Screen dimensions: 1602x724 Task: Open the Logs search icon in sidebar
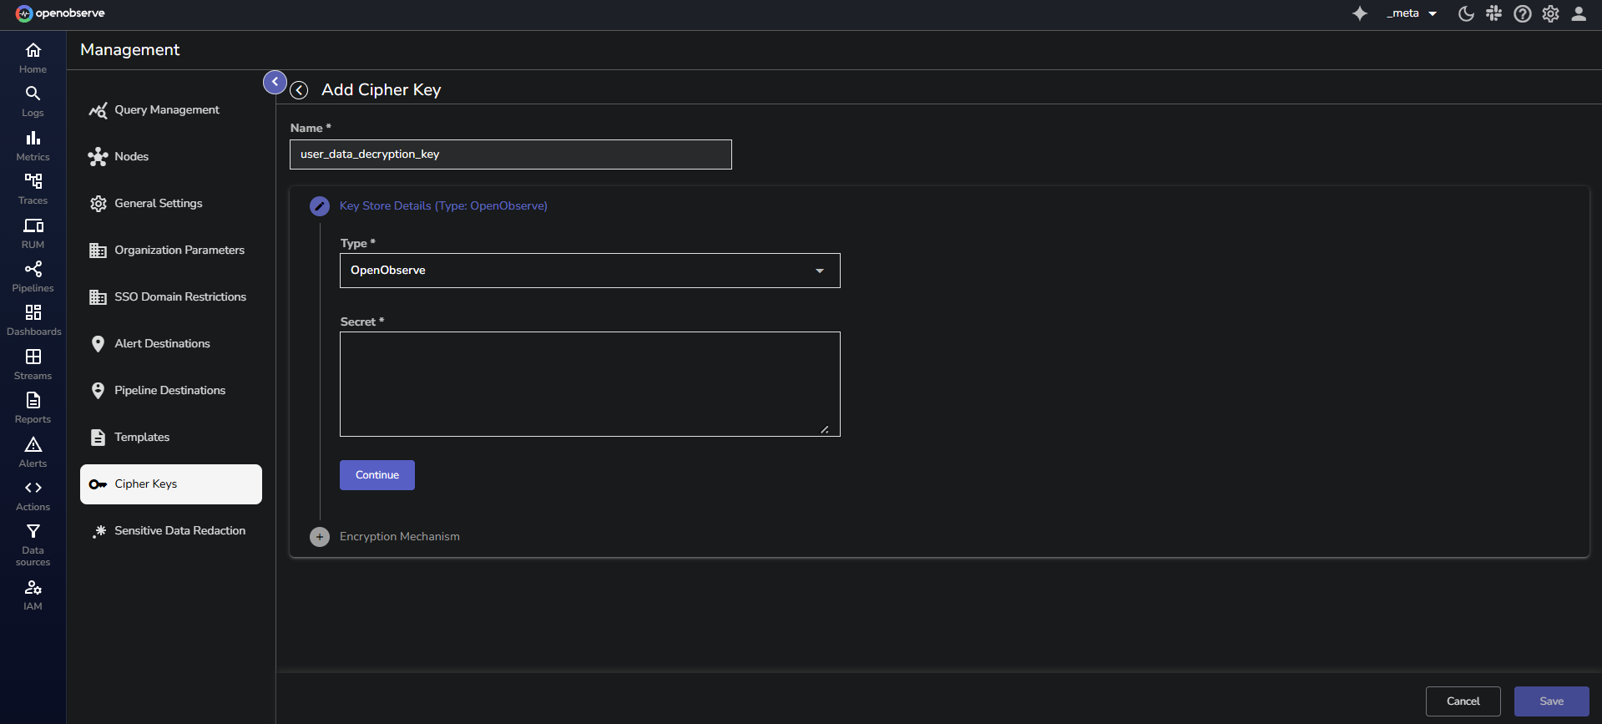pyautogui.click(x=33, y=94)
